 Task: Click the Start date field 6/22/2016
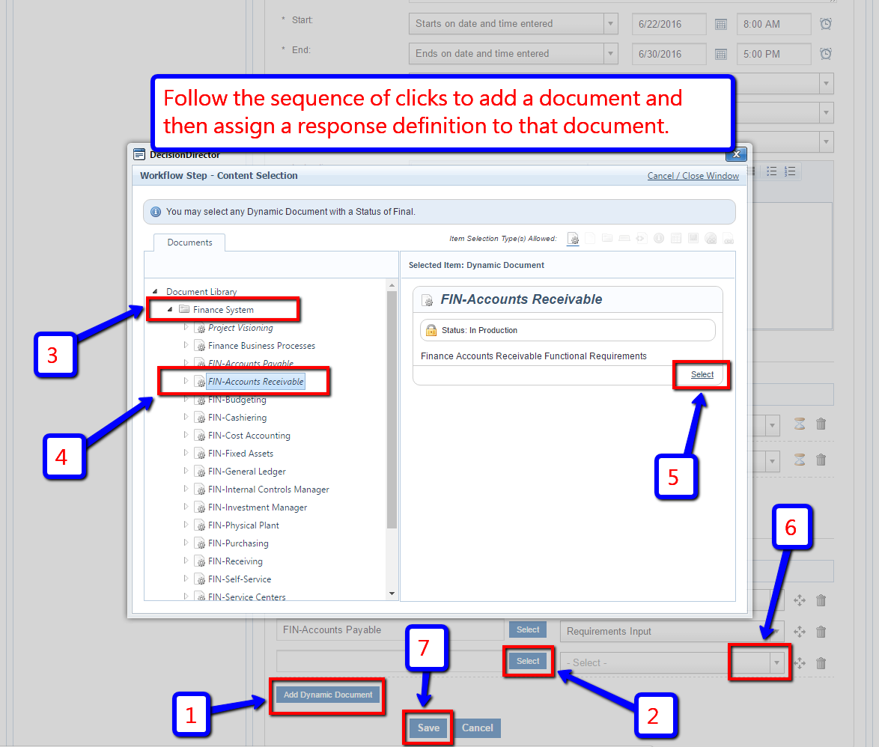pos(669,24)
